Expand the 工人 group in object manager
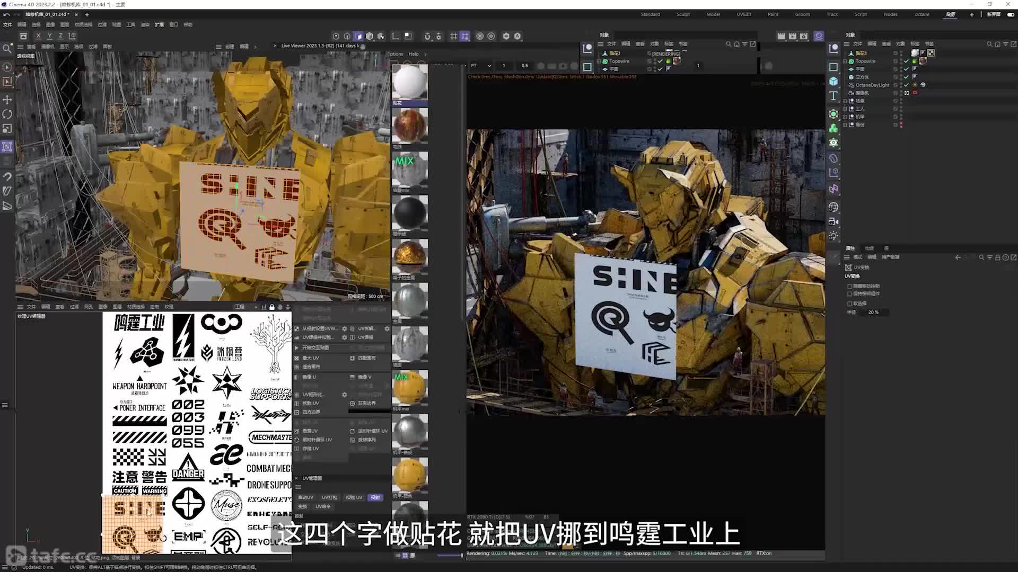1018x572 pixels. point(845,109)
